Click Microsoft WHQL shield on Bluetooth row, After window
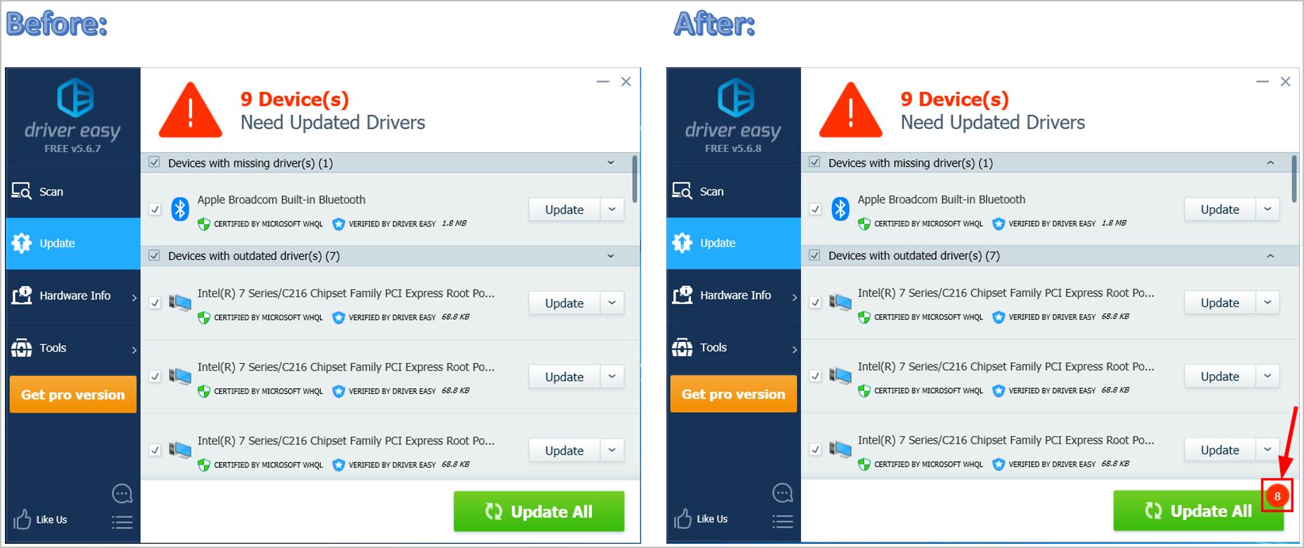The image size is (1304, 548). click(x=863, y=224)
